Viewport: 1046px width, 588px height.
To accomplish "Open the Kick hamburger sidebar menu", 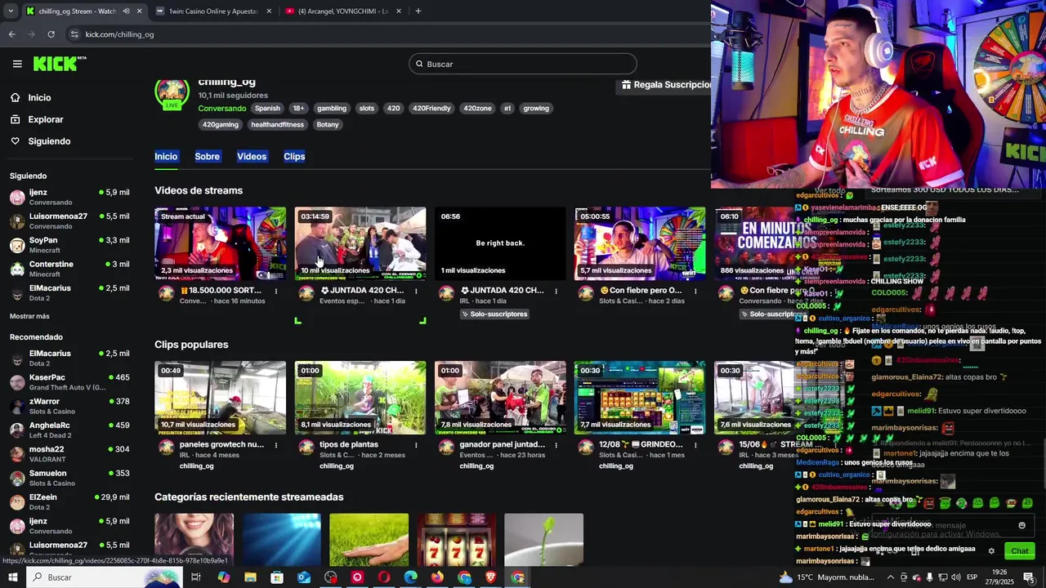I will tap(17, 64).
